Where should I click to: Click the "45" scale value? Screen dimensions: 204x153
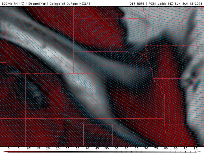(97, 148)
